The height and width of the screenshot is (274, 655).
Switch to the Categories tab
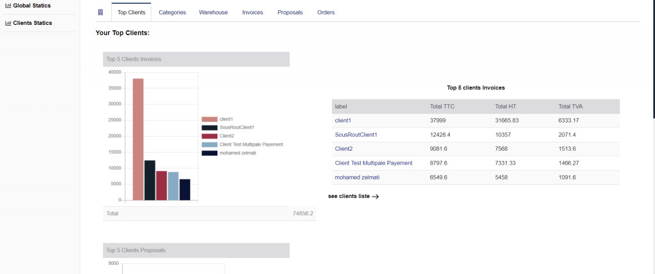[172, 12]
